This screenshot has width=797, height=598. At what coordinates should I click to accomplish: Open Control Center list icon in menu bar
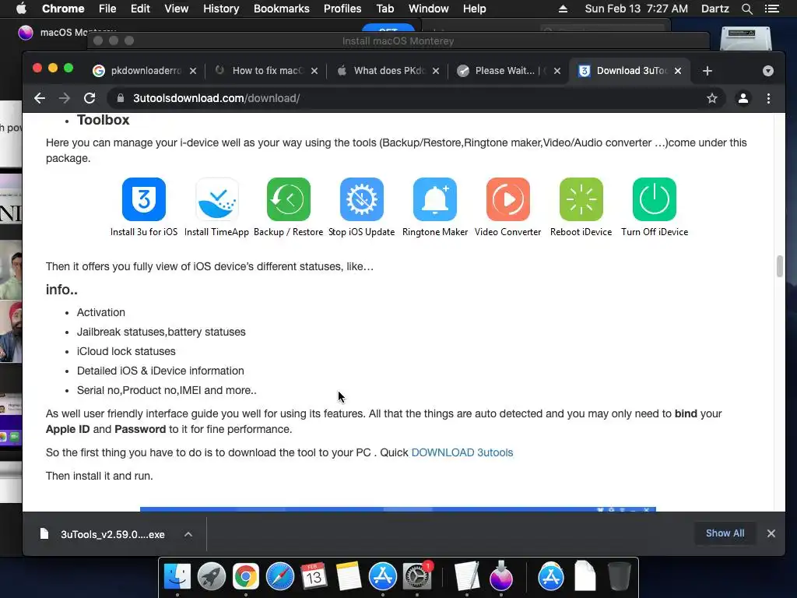771,9
